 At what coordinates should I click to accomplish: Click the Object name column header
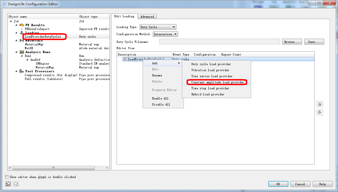pyautogui.click(x=43, y=17)
